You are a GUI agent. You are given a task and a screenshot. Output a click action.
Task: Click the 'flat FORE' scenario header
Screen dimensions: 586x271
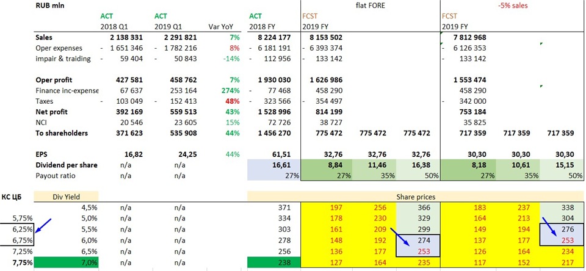point(374,7)
